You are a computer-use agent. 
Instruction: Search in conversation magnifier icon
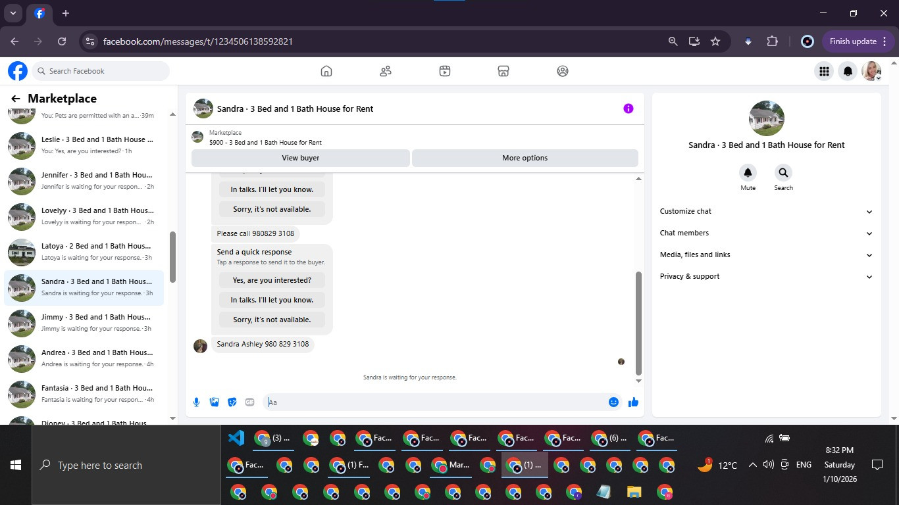point(783,173)
